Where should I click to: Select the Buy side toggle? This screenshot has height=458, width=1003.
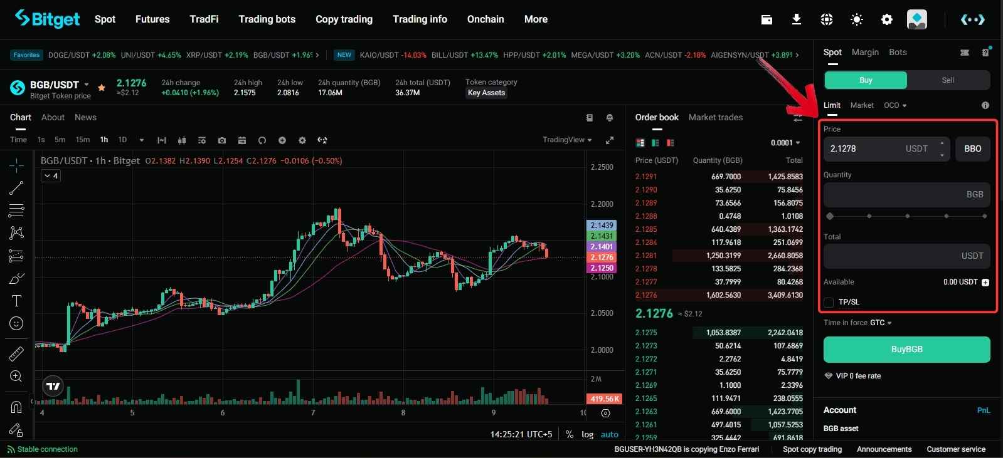pyautogui.click(x=866, y=80)
